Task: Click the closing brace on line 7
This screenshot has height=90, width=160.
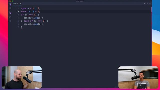Action: point(22,27)
